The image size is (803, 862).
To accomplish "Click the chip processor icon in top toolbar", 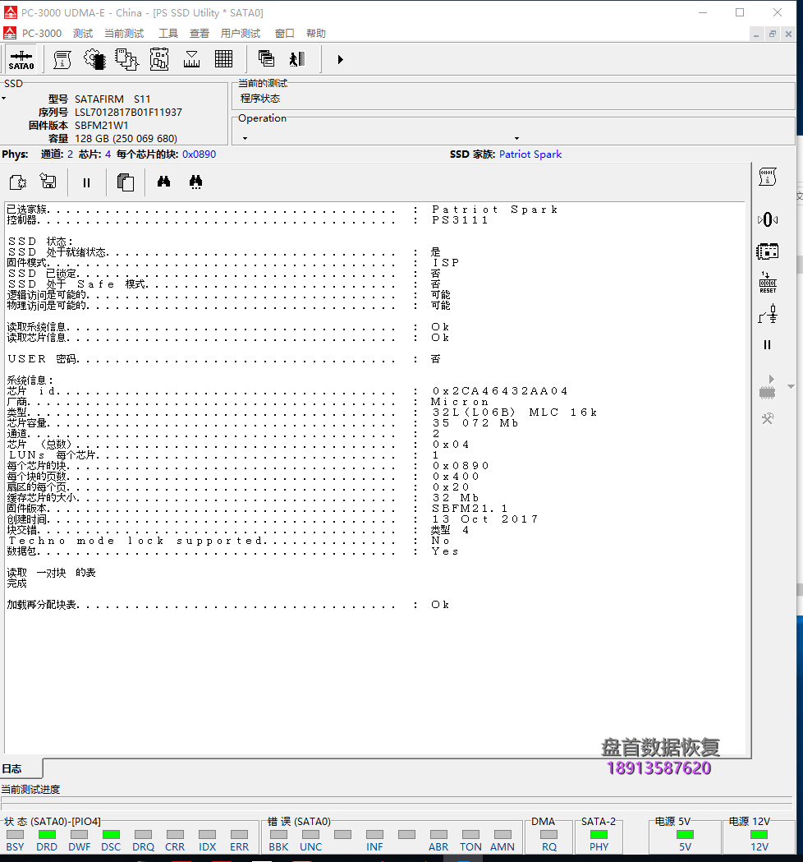I will pos(94,59).
